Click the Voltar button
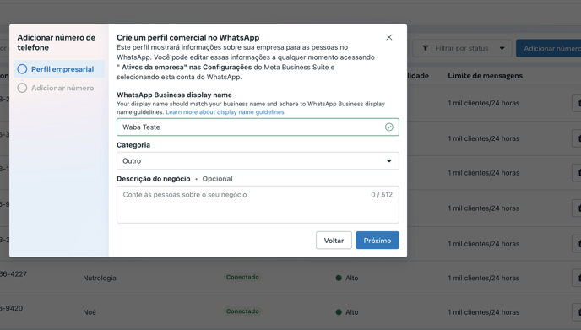Viewport: 581px width, 330px height. pos(334,241)
